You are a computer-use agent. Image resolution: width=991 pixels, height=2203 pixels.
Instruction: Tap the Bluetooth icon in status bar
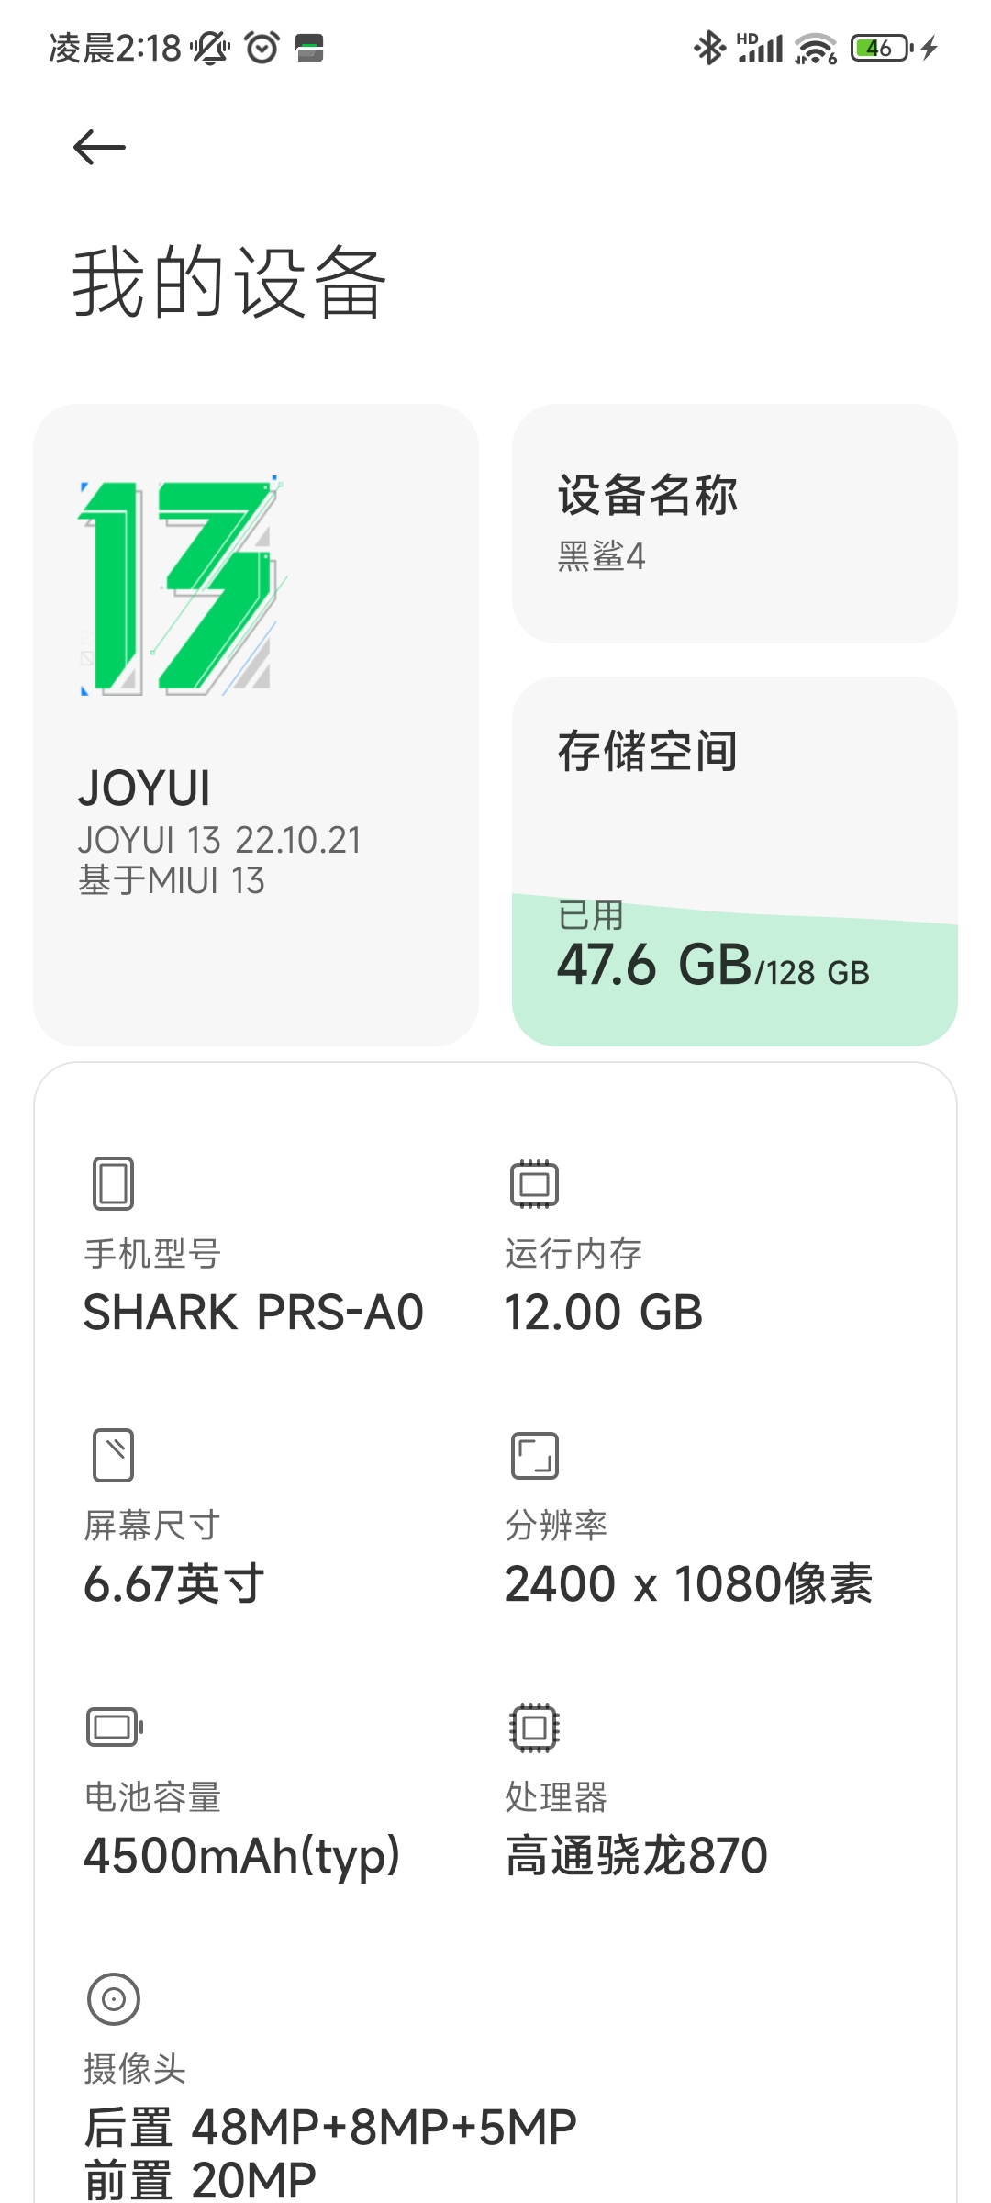click(709, 48)
